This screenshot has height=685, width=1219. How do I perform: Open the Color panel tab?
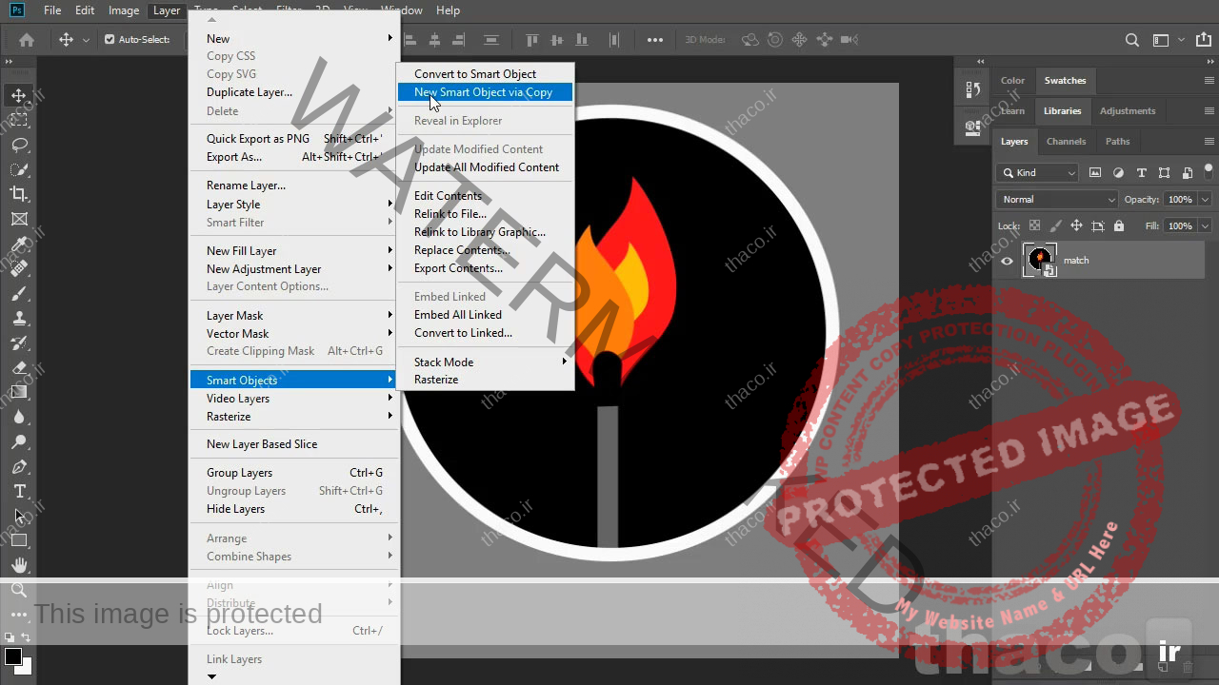tap(1012, 81)
